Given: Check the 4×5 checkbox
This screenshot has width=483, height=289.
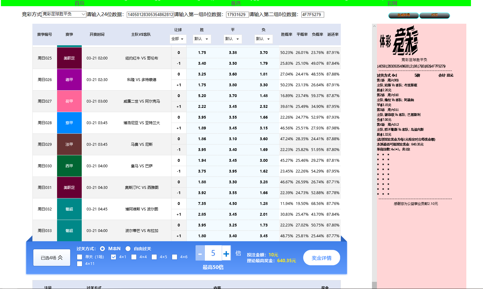Looking at the screenshot, I should [154, 257].
